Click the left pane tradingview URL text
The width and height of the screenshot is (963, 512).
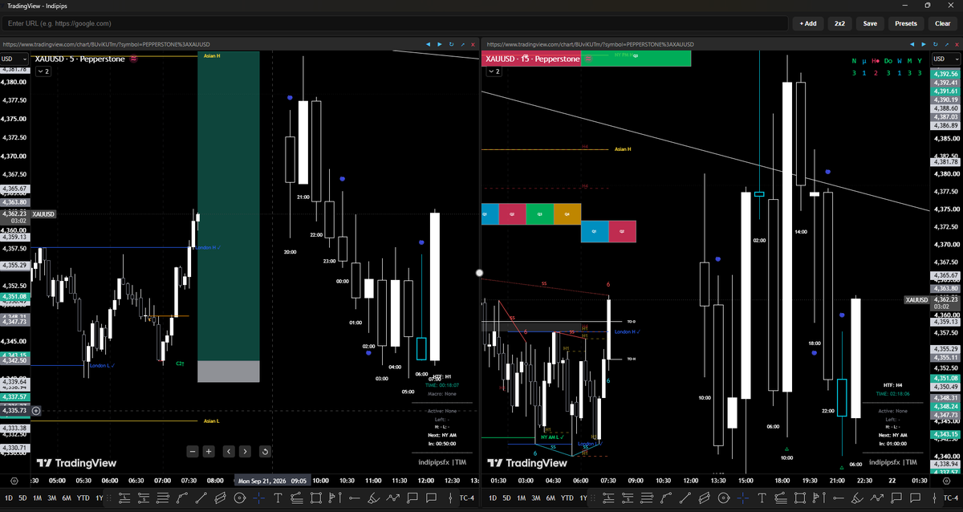tap(107, 44)
